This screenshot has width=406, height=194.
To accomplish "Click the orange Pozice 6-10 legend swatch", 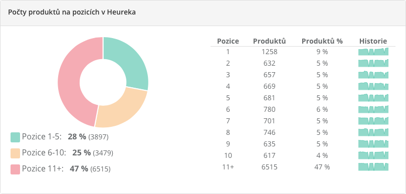I will point(15,153).
